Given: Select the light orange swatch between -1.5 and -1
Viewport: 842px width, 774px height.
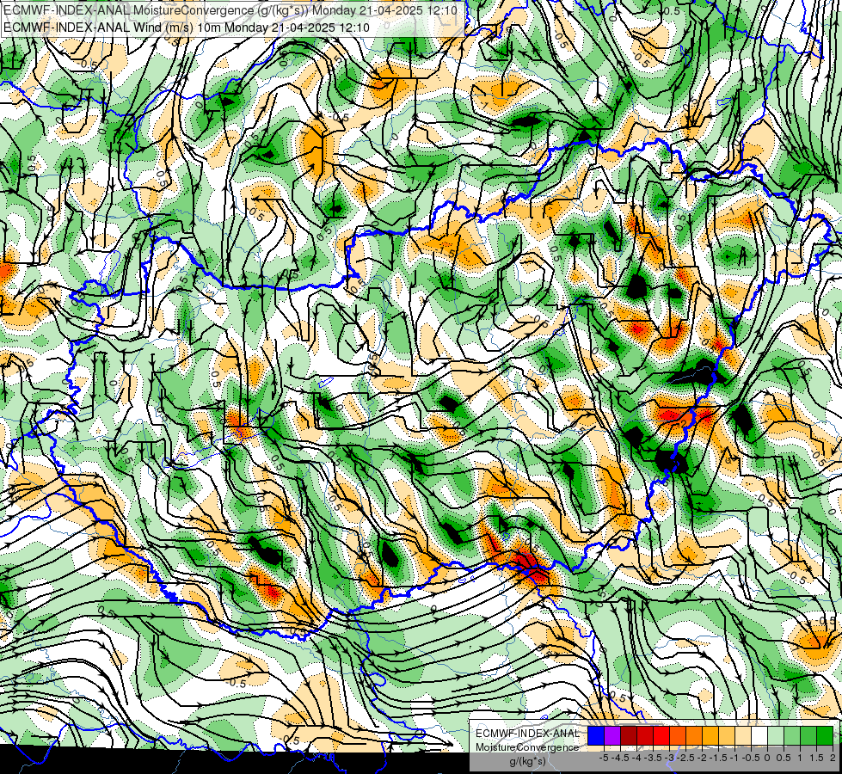Looking at the screenshot, I should [727, 736].
